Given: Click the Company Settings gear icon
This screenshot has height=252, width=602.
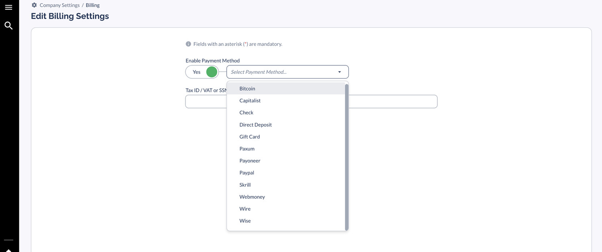Looking at the screenshot, I should coord(34,5).
